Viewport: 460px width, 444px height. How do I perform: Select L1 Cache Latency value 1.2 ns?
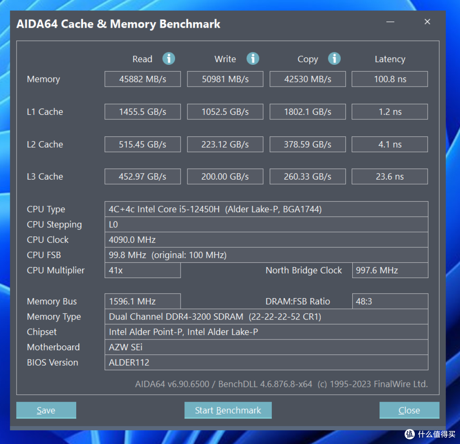pyautogui.click(x=390, y=112)
